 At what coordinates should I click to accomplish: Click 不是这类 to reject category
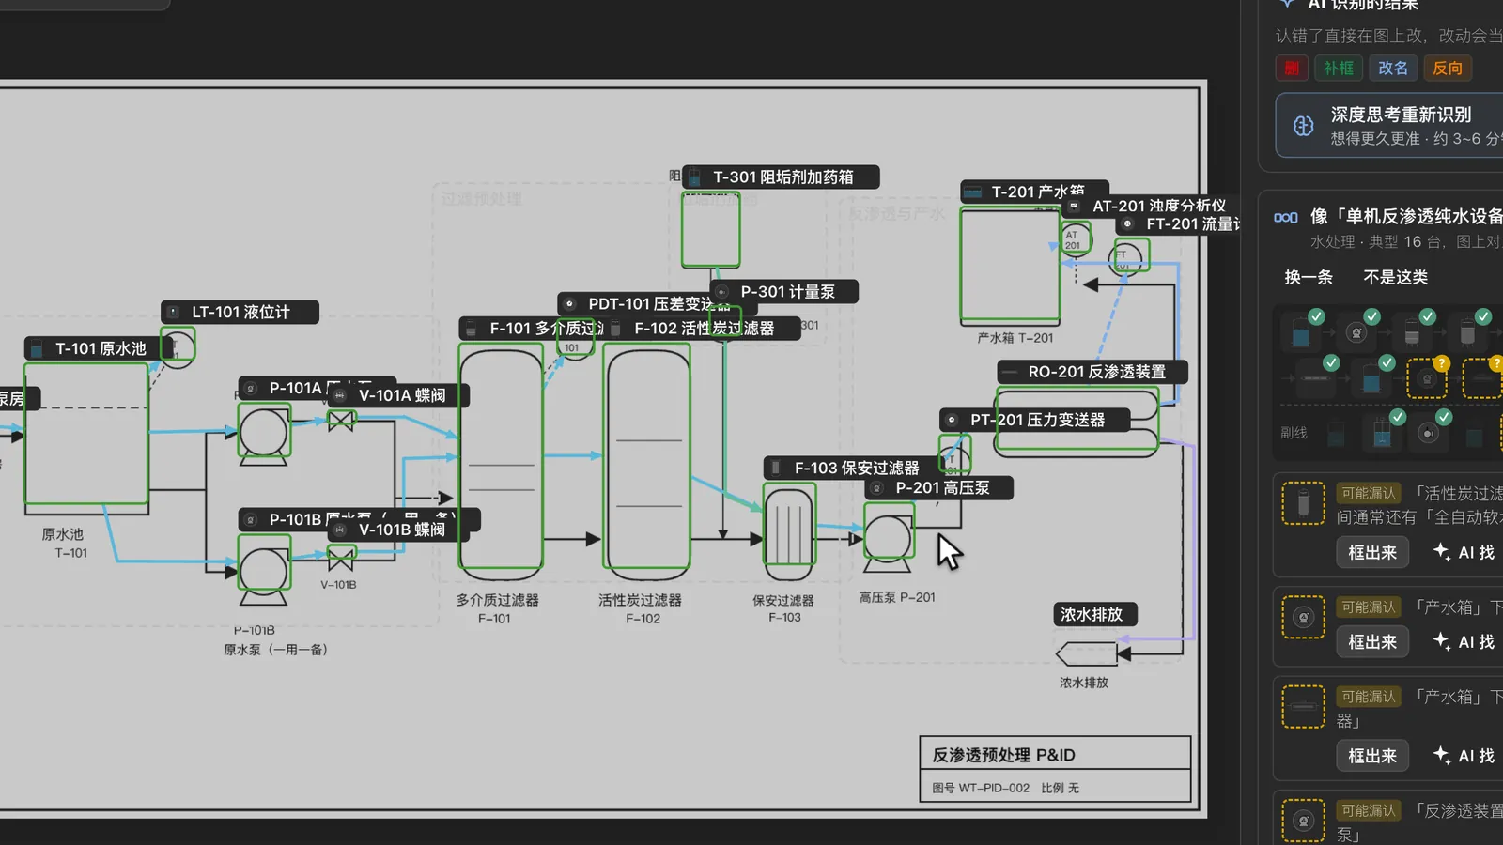point(1395,277)
